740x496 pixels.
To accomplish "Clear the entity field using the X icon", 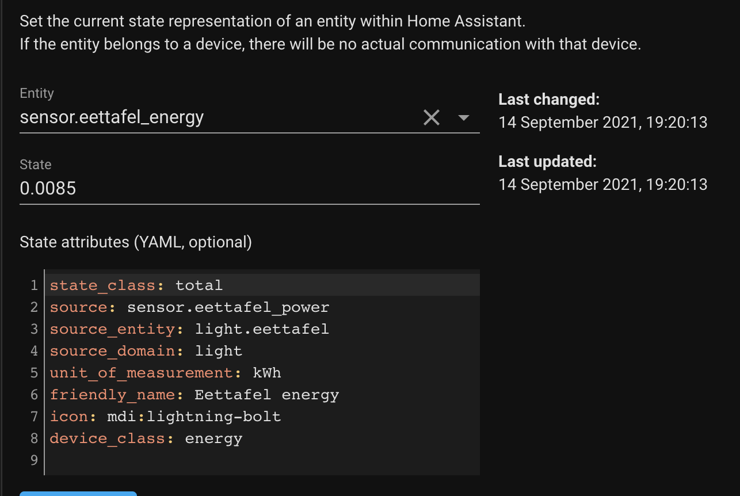I will (x=432, y=117).
